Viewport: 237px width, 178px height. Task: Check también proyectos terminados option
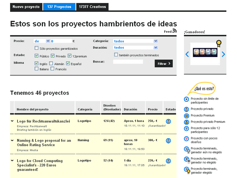click(116, 55)
